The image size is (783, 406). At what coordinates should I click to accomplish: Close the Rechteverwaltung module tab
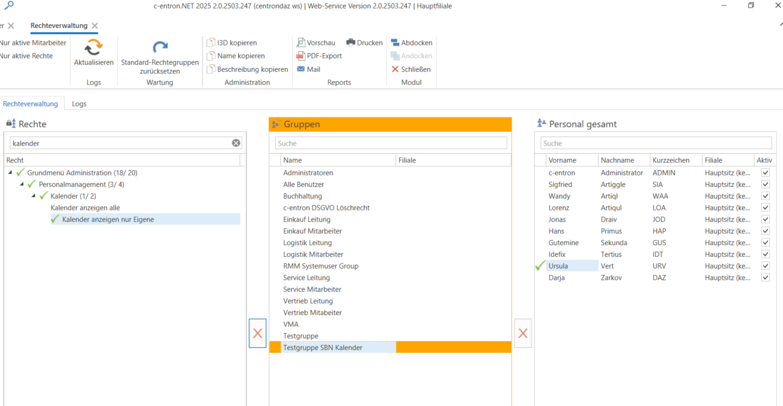(95, 26)
